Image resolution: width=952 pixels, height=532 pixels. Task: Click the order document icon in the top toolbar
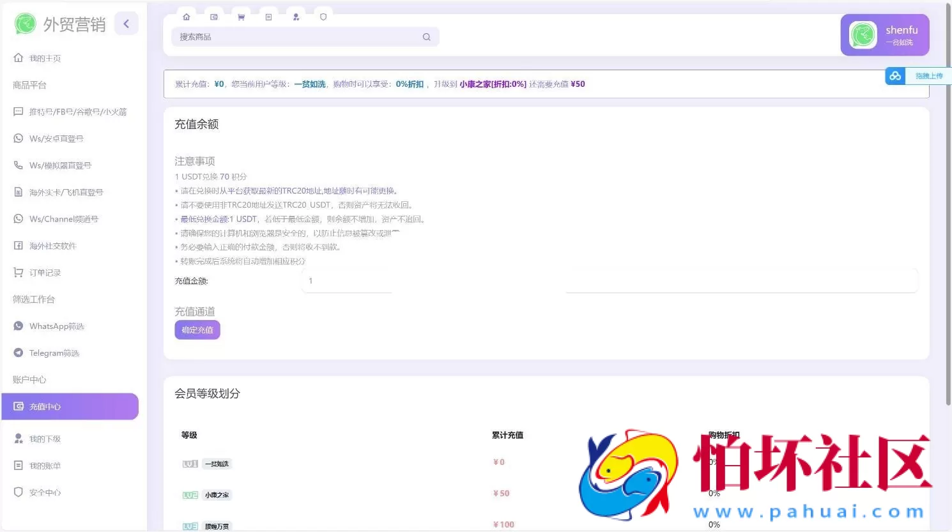click(268, 17)
